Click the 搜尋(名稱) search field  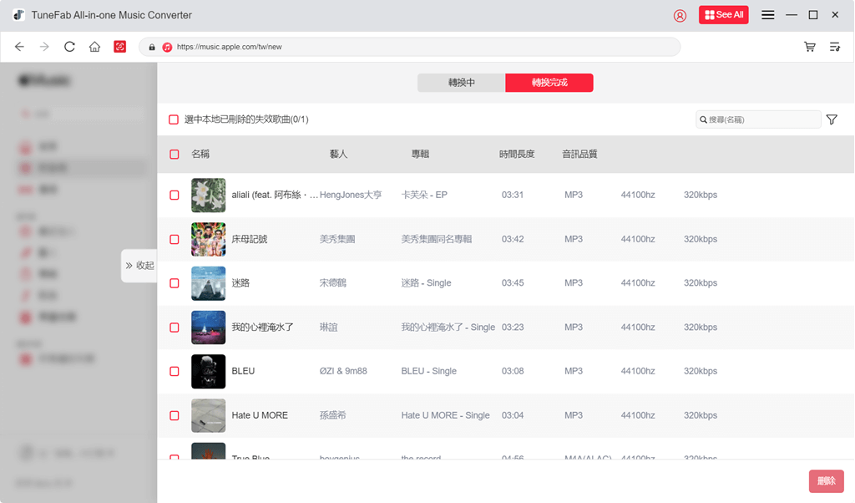(x=758, y=119)
